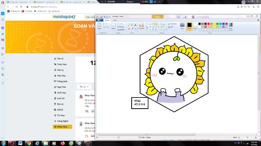The height and width of the screenshot is (146, 261).
Task: Open the Size line thickness dropdown
Action: [182, 26]
